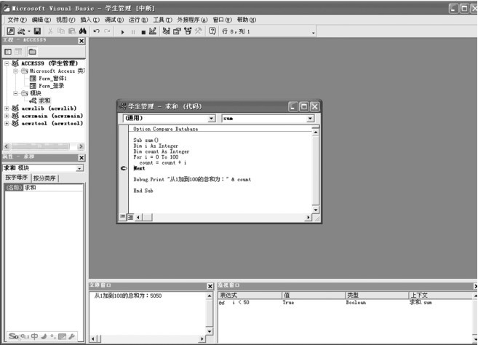This screenshot has height=345, width=478.
Task: Open the 工具 menu
Action: coord(162,20)
